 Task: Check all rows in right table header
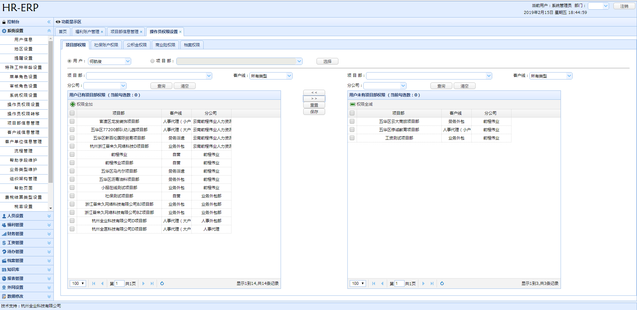coord(352,113)
